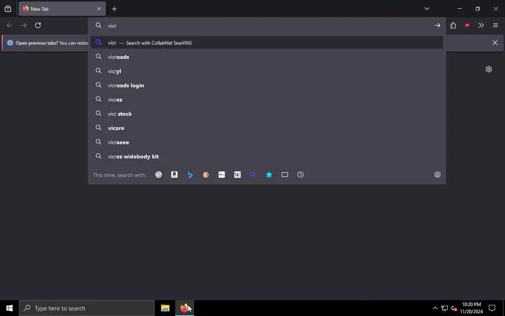This screenshot has width=505, height=316.
Task: Choose the 'vicryl' suggestion
Action: coord(267,71)
